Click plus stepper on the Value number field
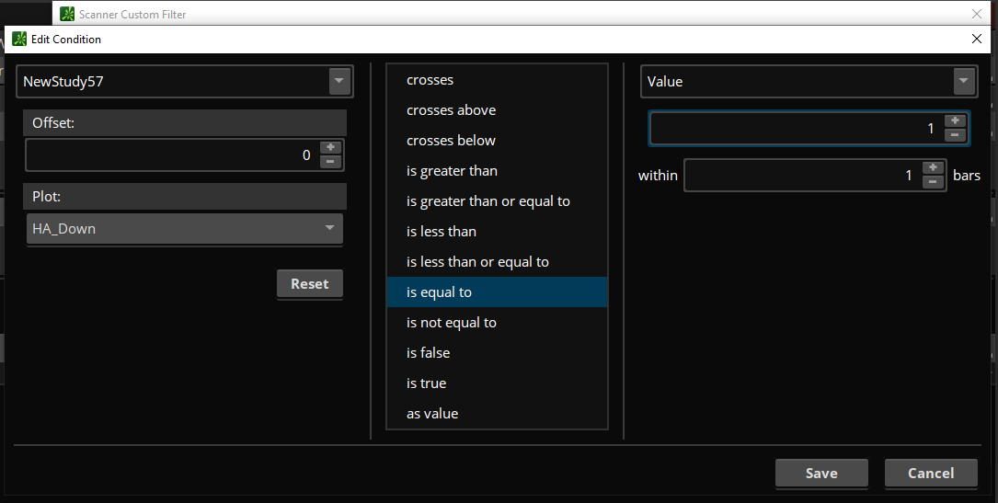 click(x=955, y=121)
